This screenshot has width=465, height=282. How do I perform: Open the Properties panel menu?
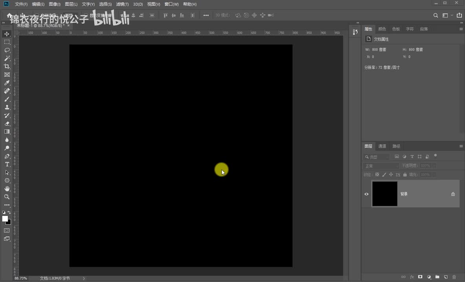[x=461, y=29]
